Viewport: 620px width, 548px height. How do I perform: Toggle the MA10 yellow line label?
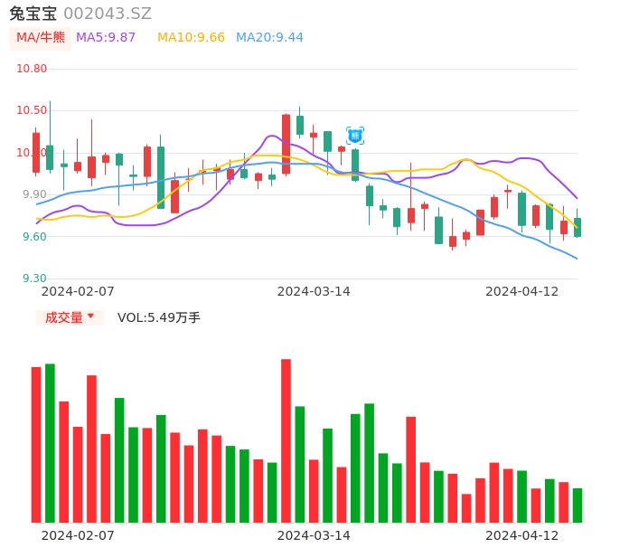[x=191, y=38]
